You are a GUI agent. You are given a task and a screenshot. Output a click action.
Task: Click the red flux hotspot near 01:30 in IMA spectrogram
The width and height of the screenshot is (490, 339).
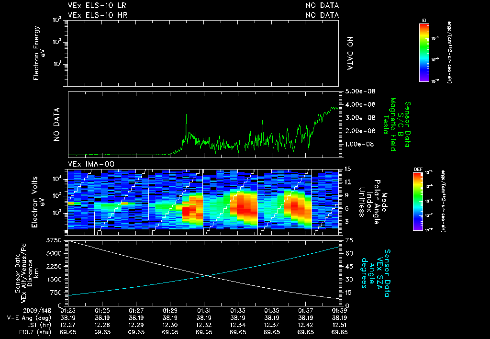[x=186, y=212]
